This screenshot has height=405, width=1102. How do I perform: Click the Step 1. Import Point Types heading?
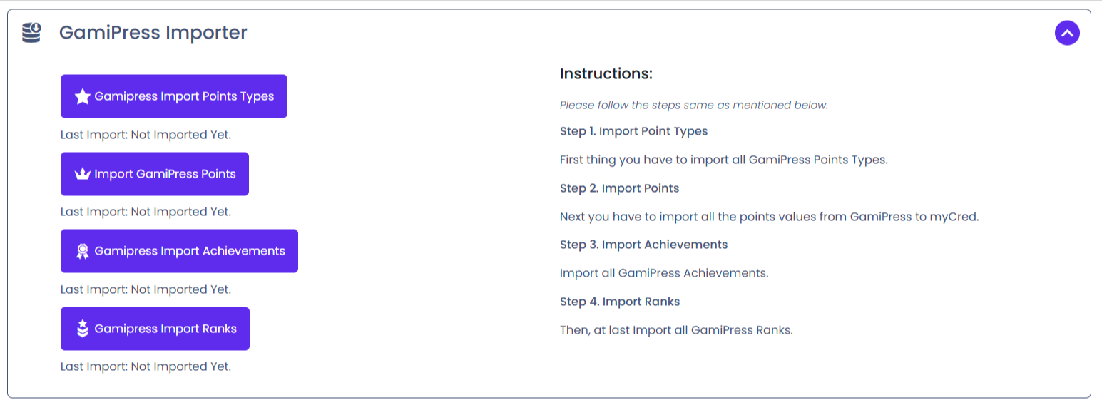tap(633, 131)
